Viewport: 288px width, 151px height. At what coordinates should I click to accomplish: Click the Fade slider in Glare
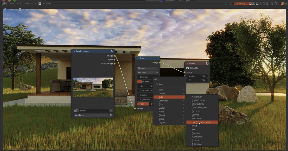[145, 104]
